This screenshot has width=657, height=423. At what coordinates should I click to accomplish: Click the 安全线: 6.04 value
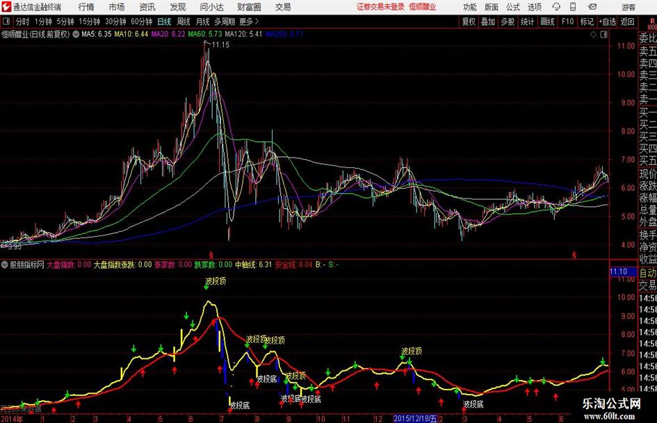[293, 265]
